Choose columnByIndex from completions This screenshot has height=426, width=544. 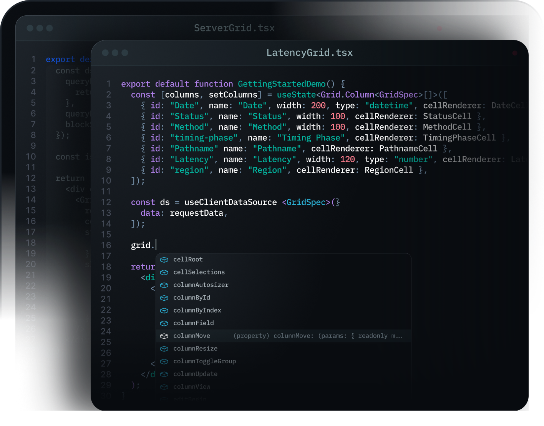(x=284, y=310)
